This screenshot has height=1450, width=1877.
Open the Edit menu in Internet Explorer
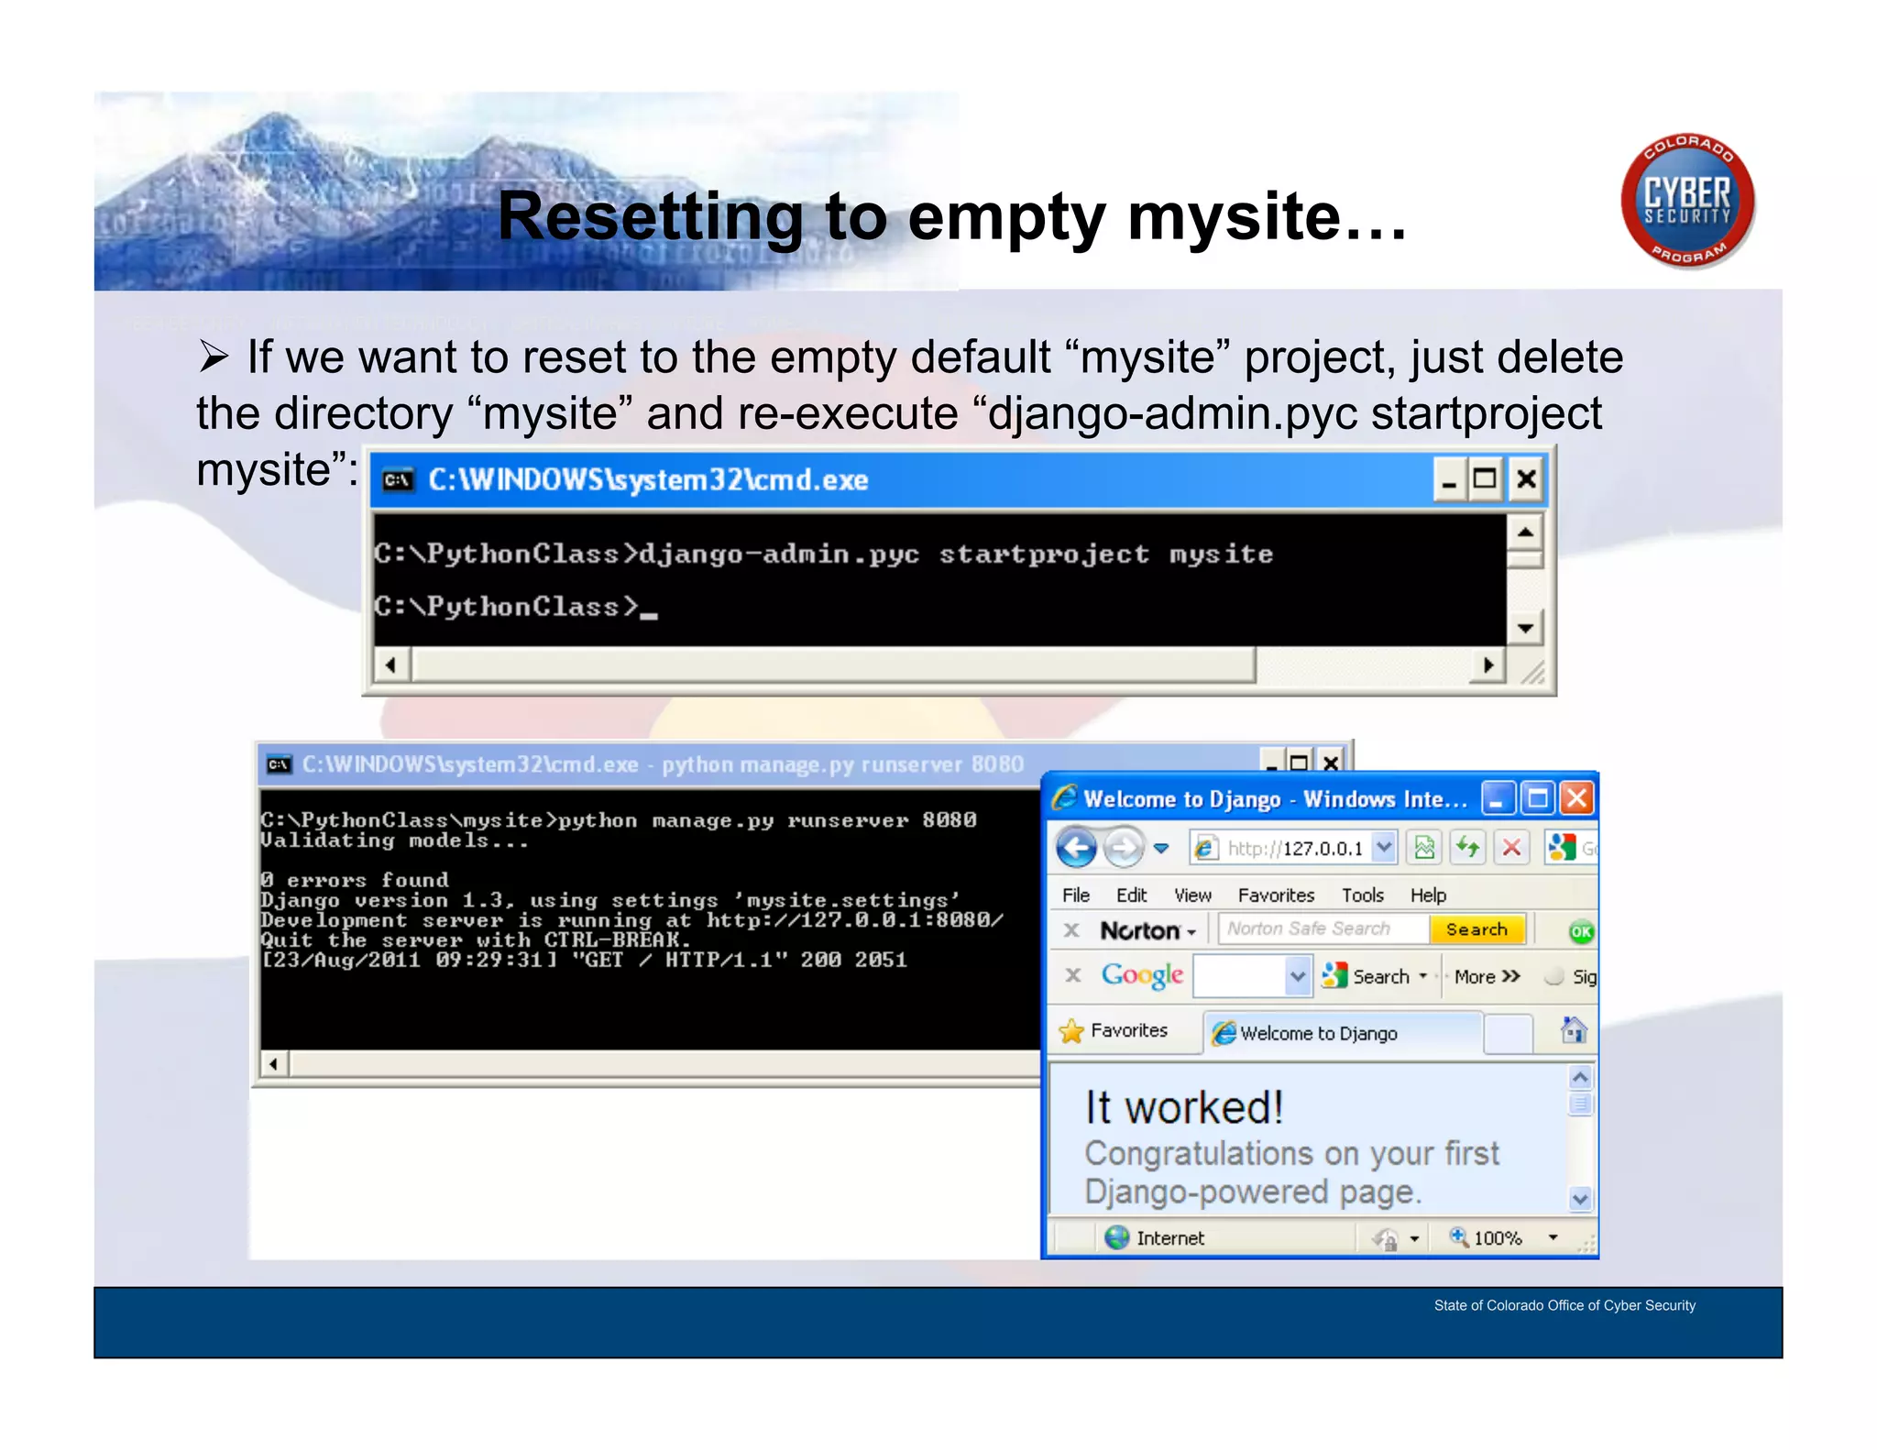pyautogui.click(x=1131, y=895)
